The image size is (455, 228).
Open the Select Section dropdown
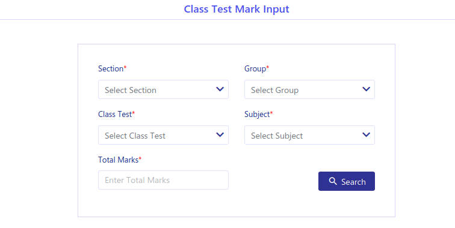163,89
